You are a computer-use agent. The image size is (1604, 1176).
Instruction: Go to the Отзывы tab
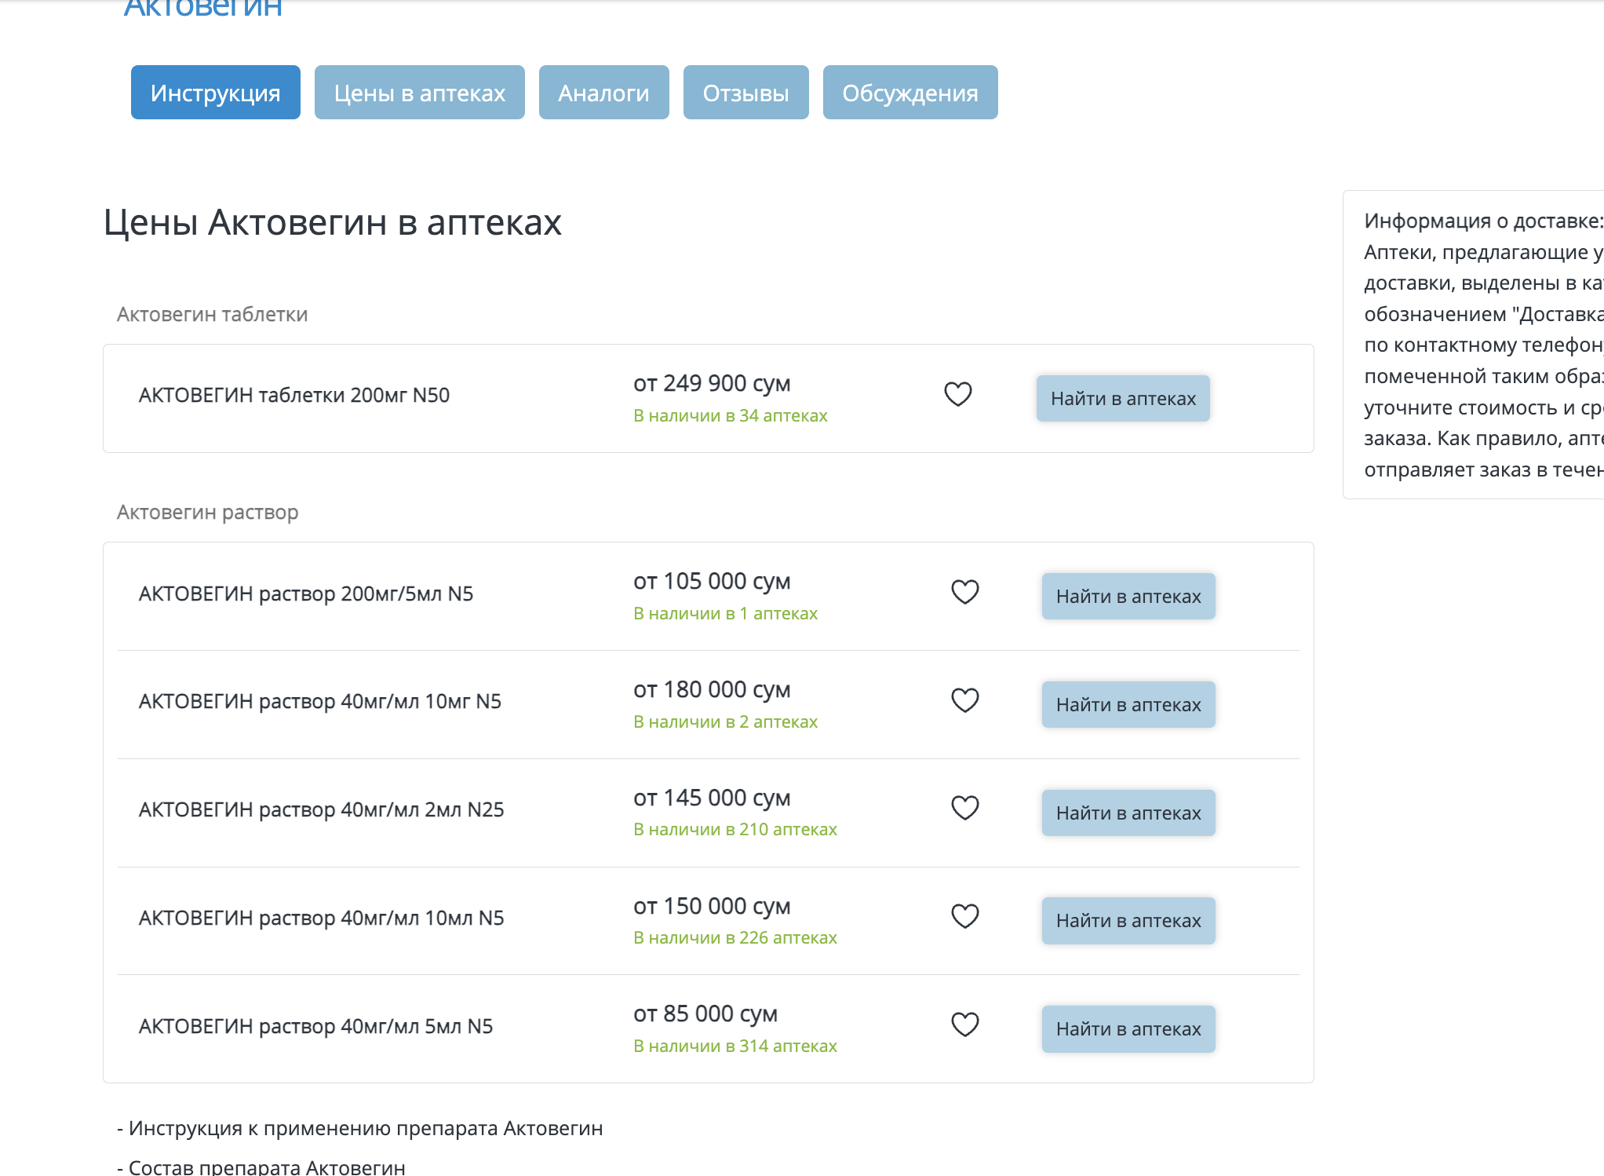[745, 93]
